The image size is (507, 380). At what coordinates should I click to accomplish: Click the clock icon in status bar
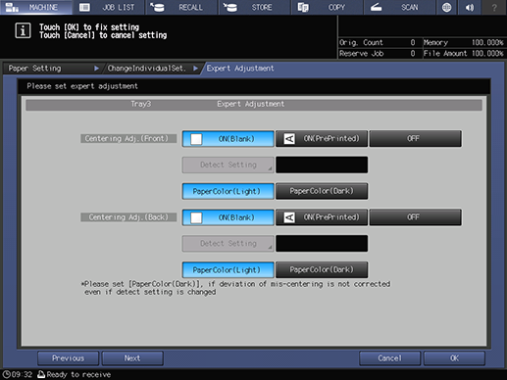pos(6,374)
